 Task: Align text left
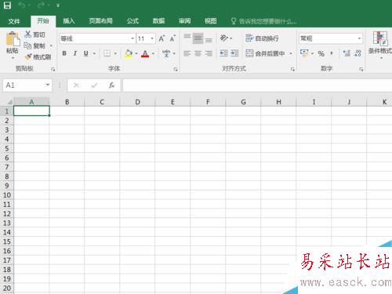(187, 53)
